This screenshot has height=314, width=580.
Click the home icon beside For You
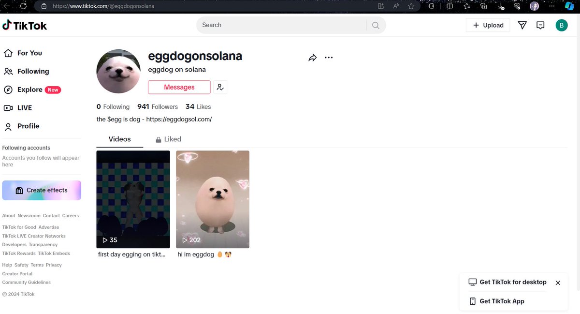pyautogui.click(x=8, y=53)
